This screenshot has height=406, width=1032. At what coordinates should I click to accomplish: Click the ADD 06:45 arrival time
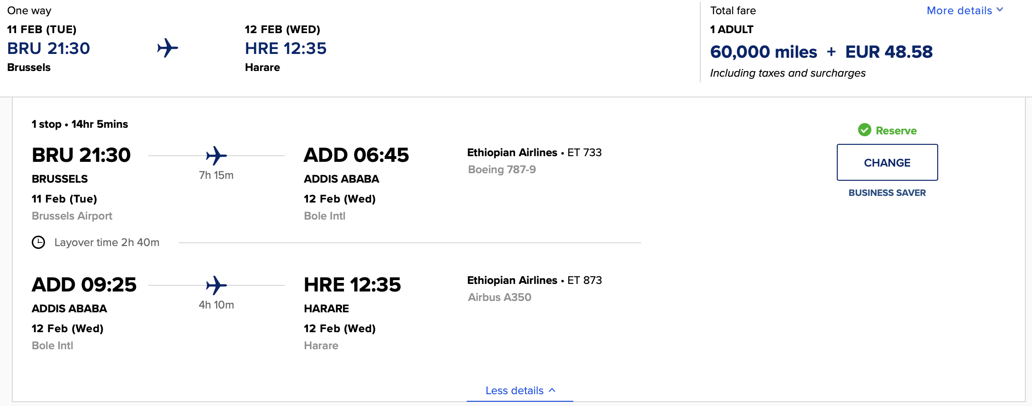(356, 155)
